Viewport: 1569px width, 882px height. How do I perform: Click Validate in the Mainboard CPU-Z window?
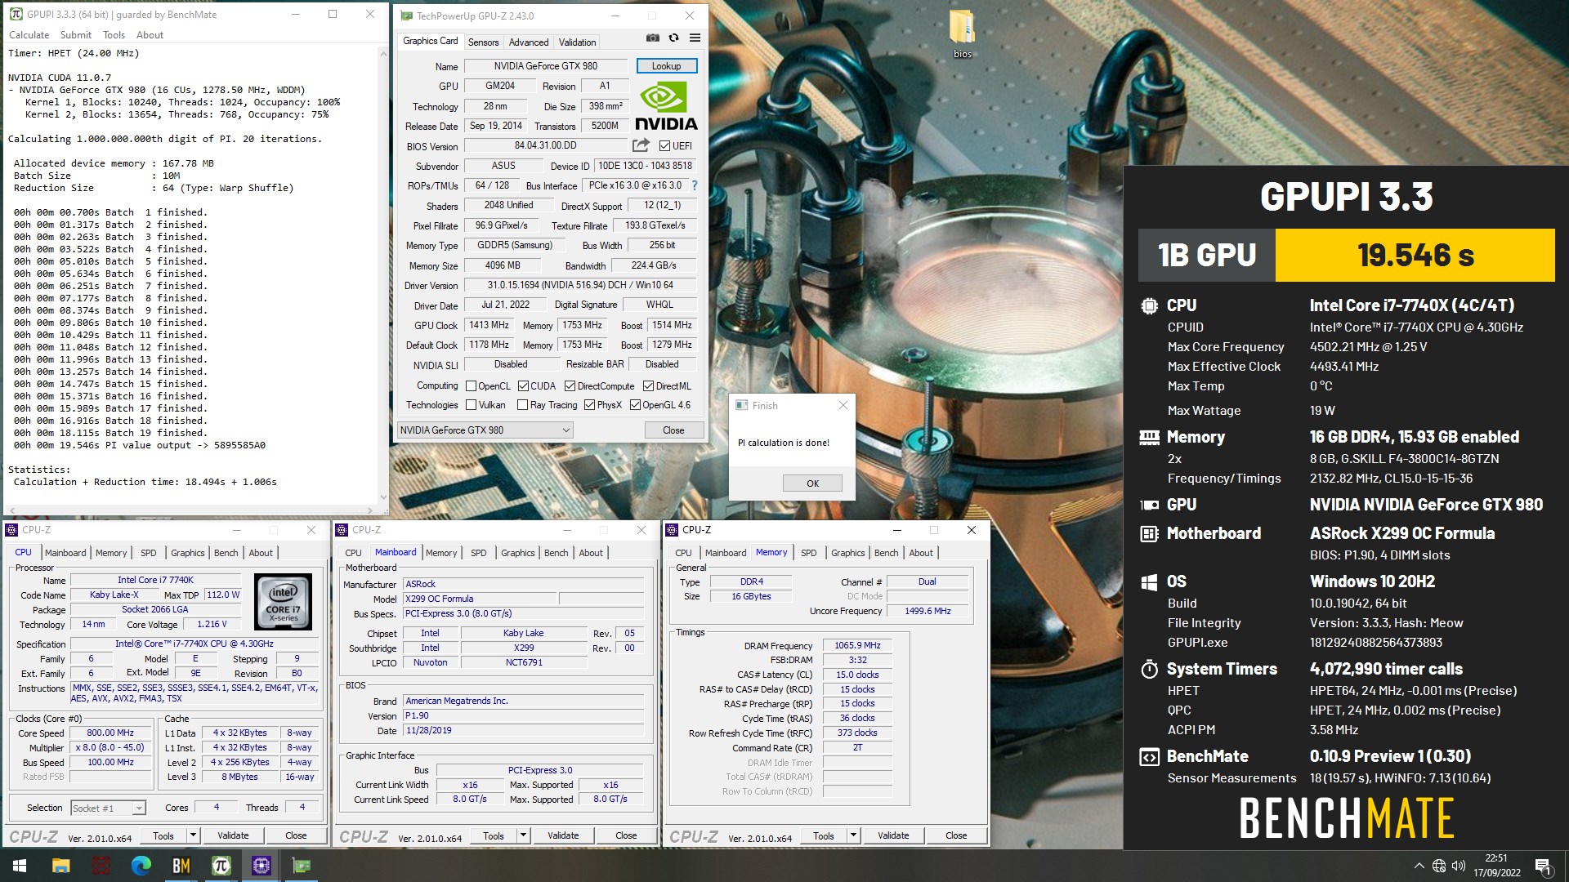(563, 835)
